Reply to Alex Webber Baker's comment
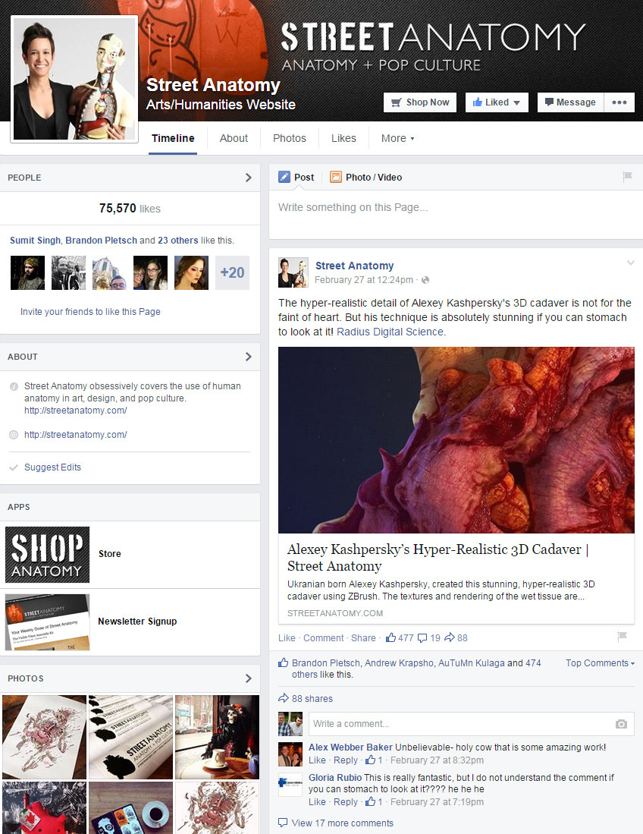This screenshot has width=643, height=834. pos(346,760)
